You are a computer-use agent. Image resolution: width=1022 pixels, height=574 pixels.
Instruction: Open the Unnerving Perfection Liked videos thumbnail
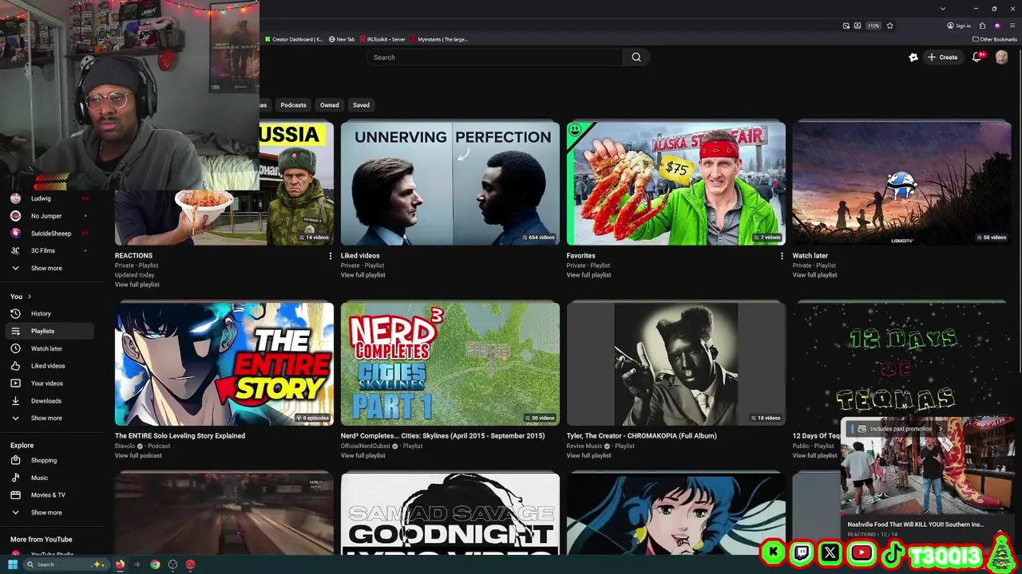pyautogui.click(x=450, y=183)
